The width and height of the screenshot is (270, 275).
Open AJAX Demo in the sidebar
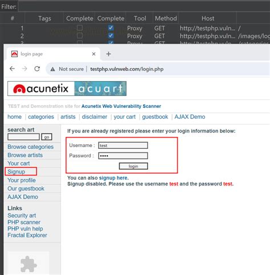23,197
